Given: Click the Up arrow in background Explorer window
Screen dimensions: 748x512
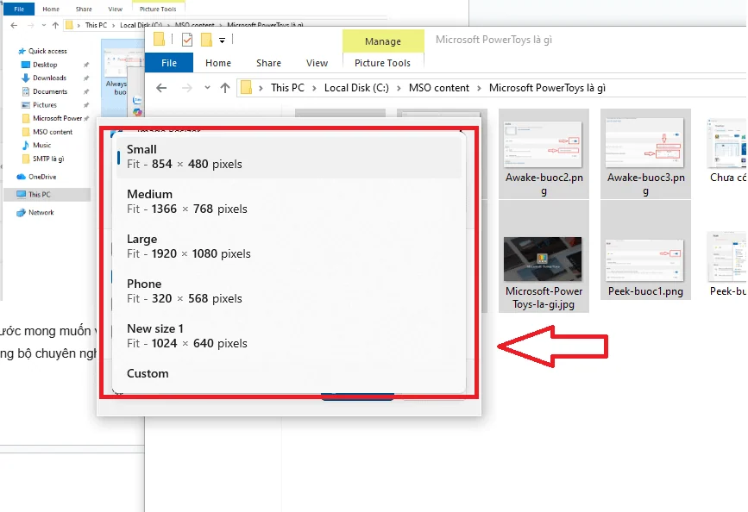Looking at the screenshot, I should 55,25.
